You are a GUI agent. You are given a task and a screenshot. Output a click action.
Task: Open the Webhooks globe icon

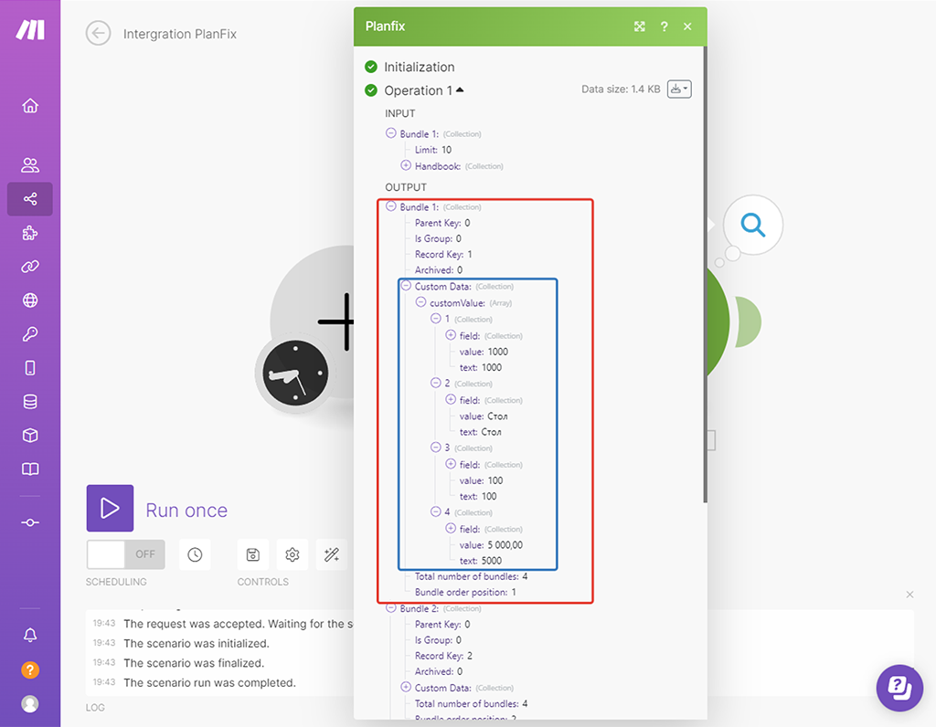coord(30,300)
